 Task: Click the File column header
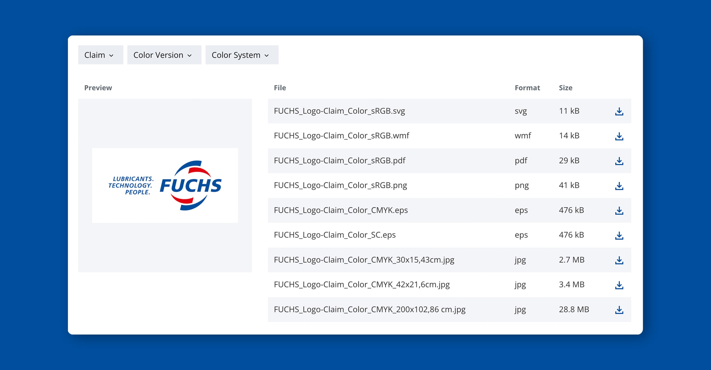click(x=280, y=88)
